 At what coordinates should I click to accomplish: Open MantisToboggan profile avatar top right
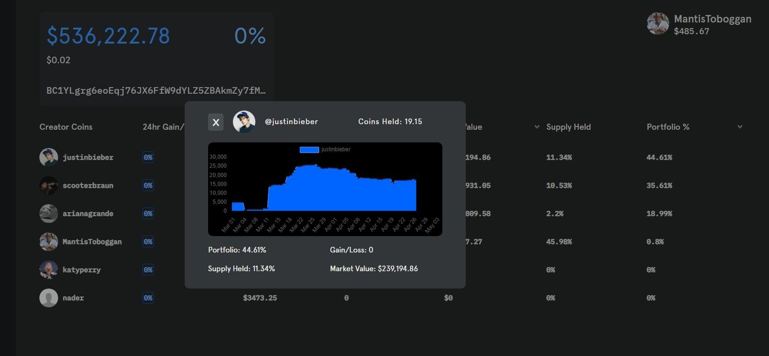(x=658, y=23)
